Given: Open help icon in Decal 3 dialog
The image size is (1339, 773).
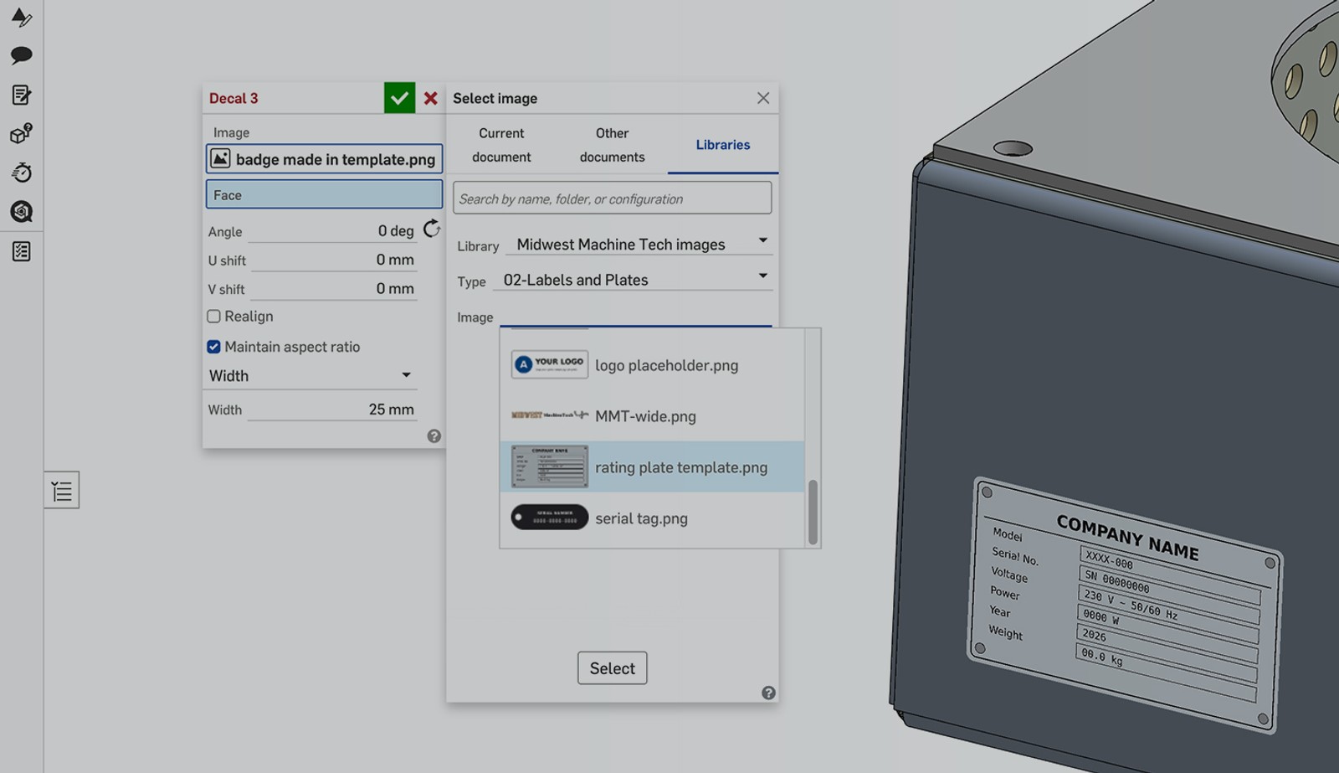Looking at the screenshot, I should point(434,435).
